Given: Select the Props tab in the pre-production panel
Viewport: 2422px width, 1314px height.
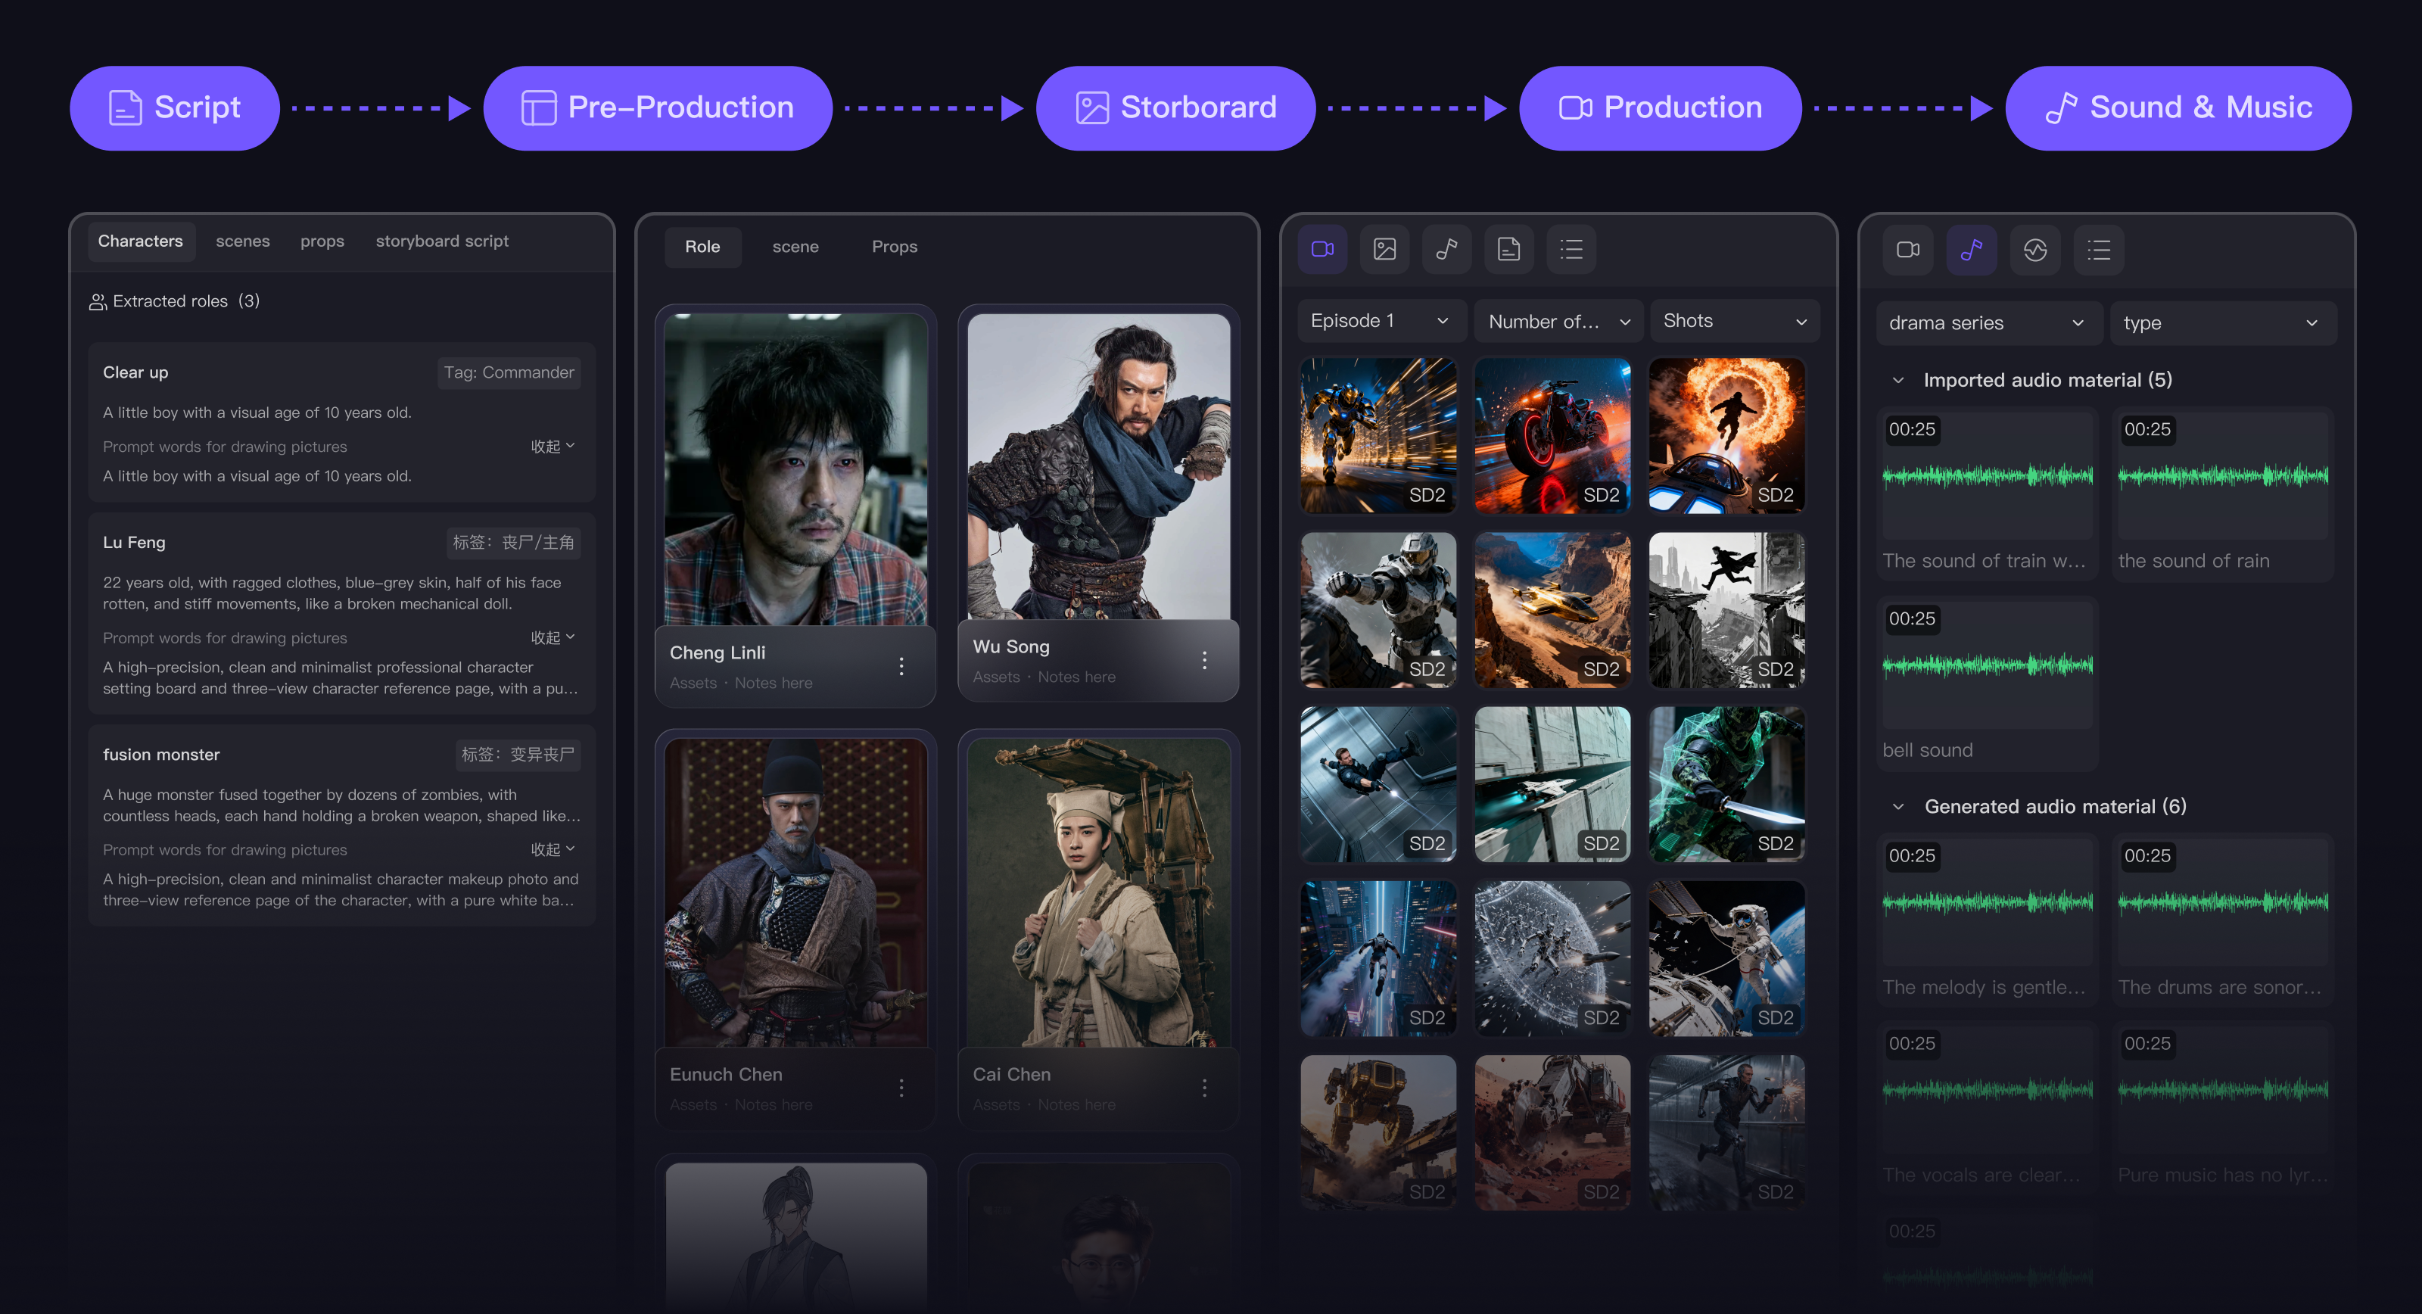Looking at the screenshot, I should click(x=894, y=247).
